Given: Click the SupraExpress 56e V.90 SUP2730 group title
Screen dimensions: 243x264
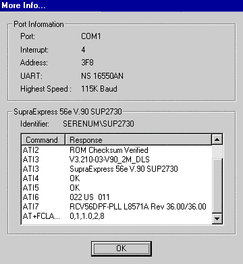Looking at the screenshot, I should 67,112.
